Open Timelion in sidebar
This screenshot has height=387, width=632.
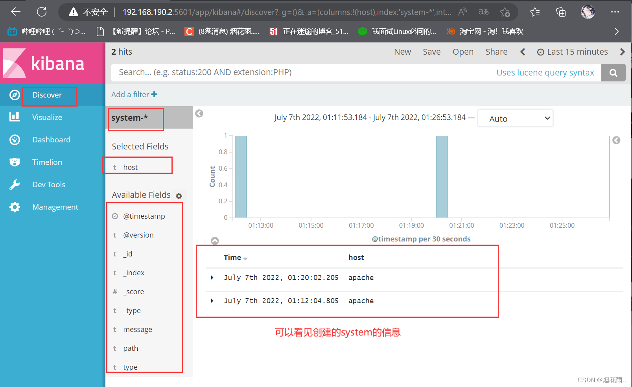pos(47,162)
